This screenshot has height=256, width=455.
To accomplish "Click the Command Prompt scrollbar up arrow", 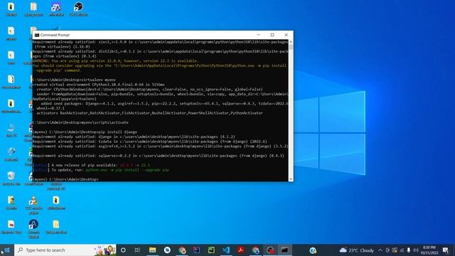I will [291, 42].
